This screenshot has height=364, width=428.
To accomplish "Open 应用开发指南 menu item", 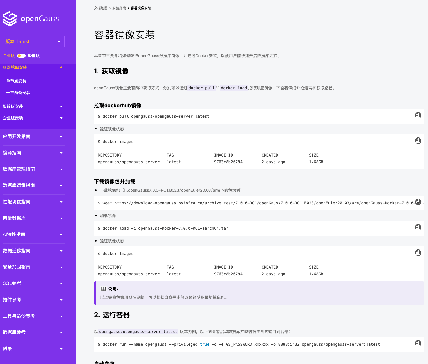I will click(16, 136).
